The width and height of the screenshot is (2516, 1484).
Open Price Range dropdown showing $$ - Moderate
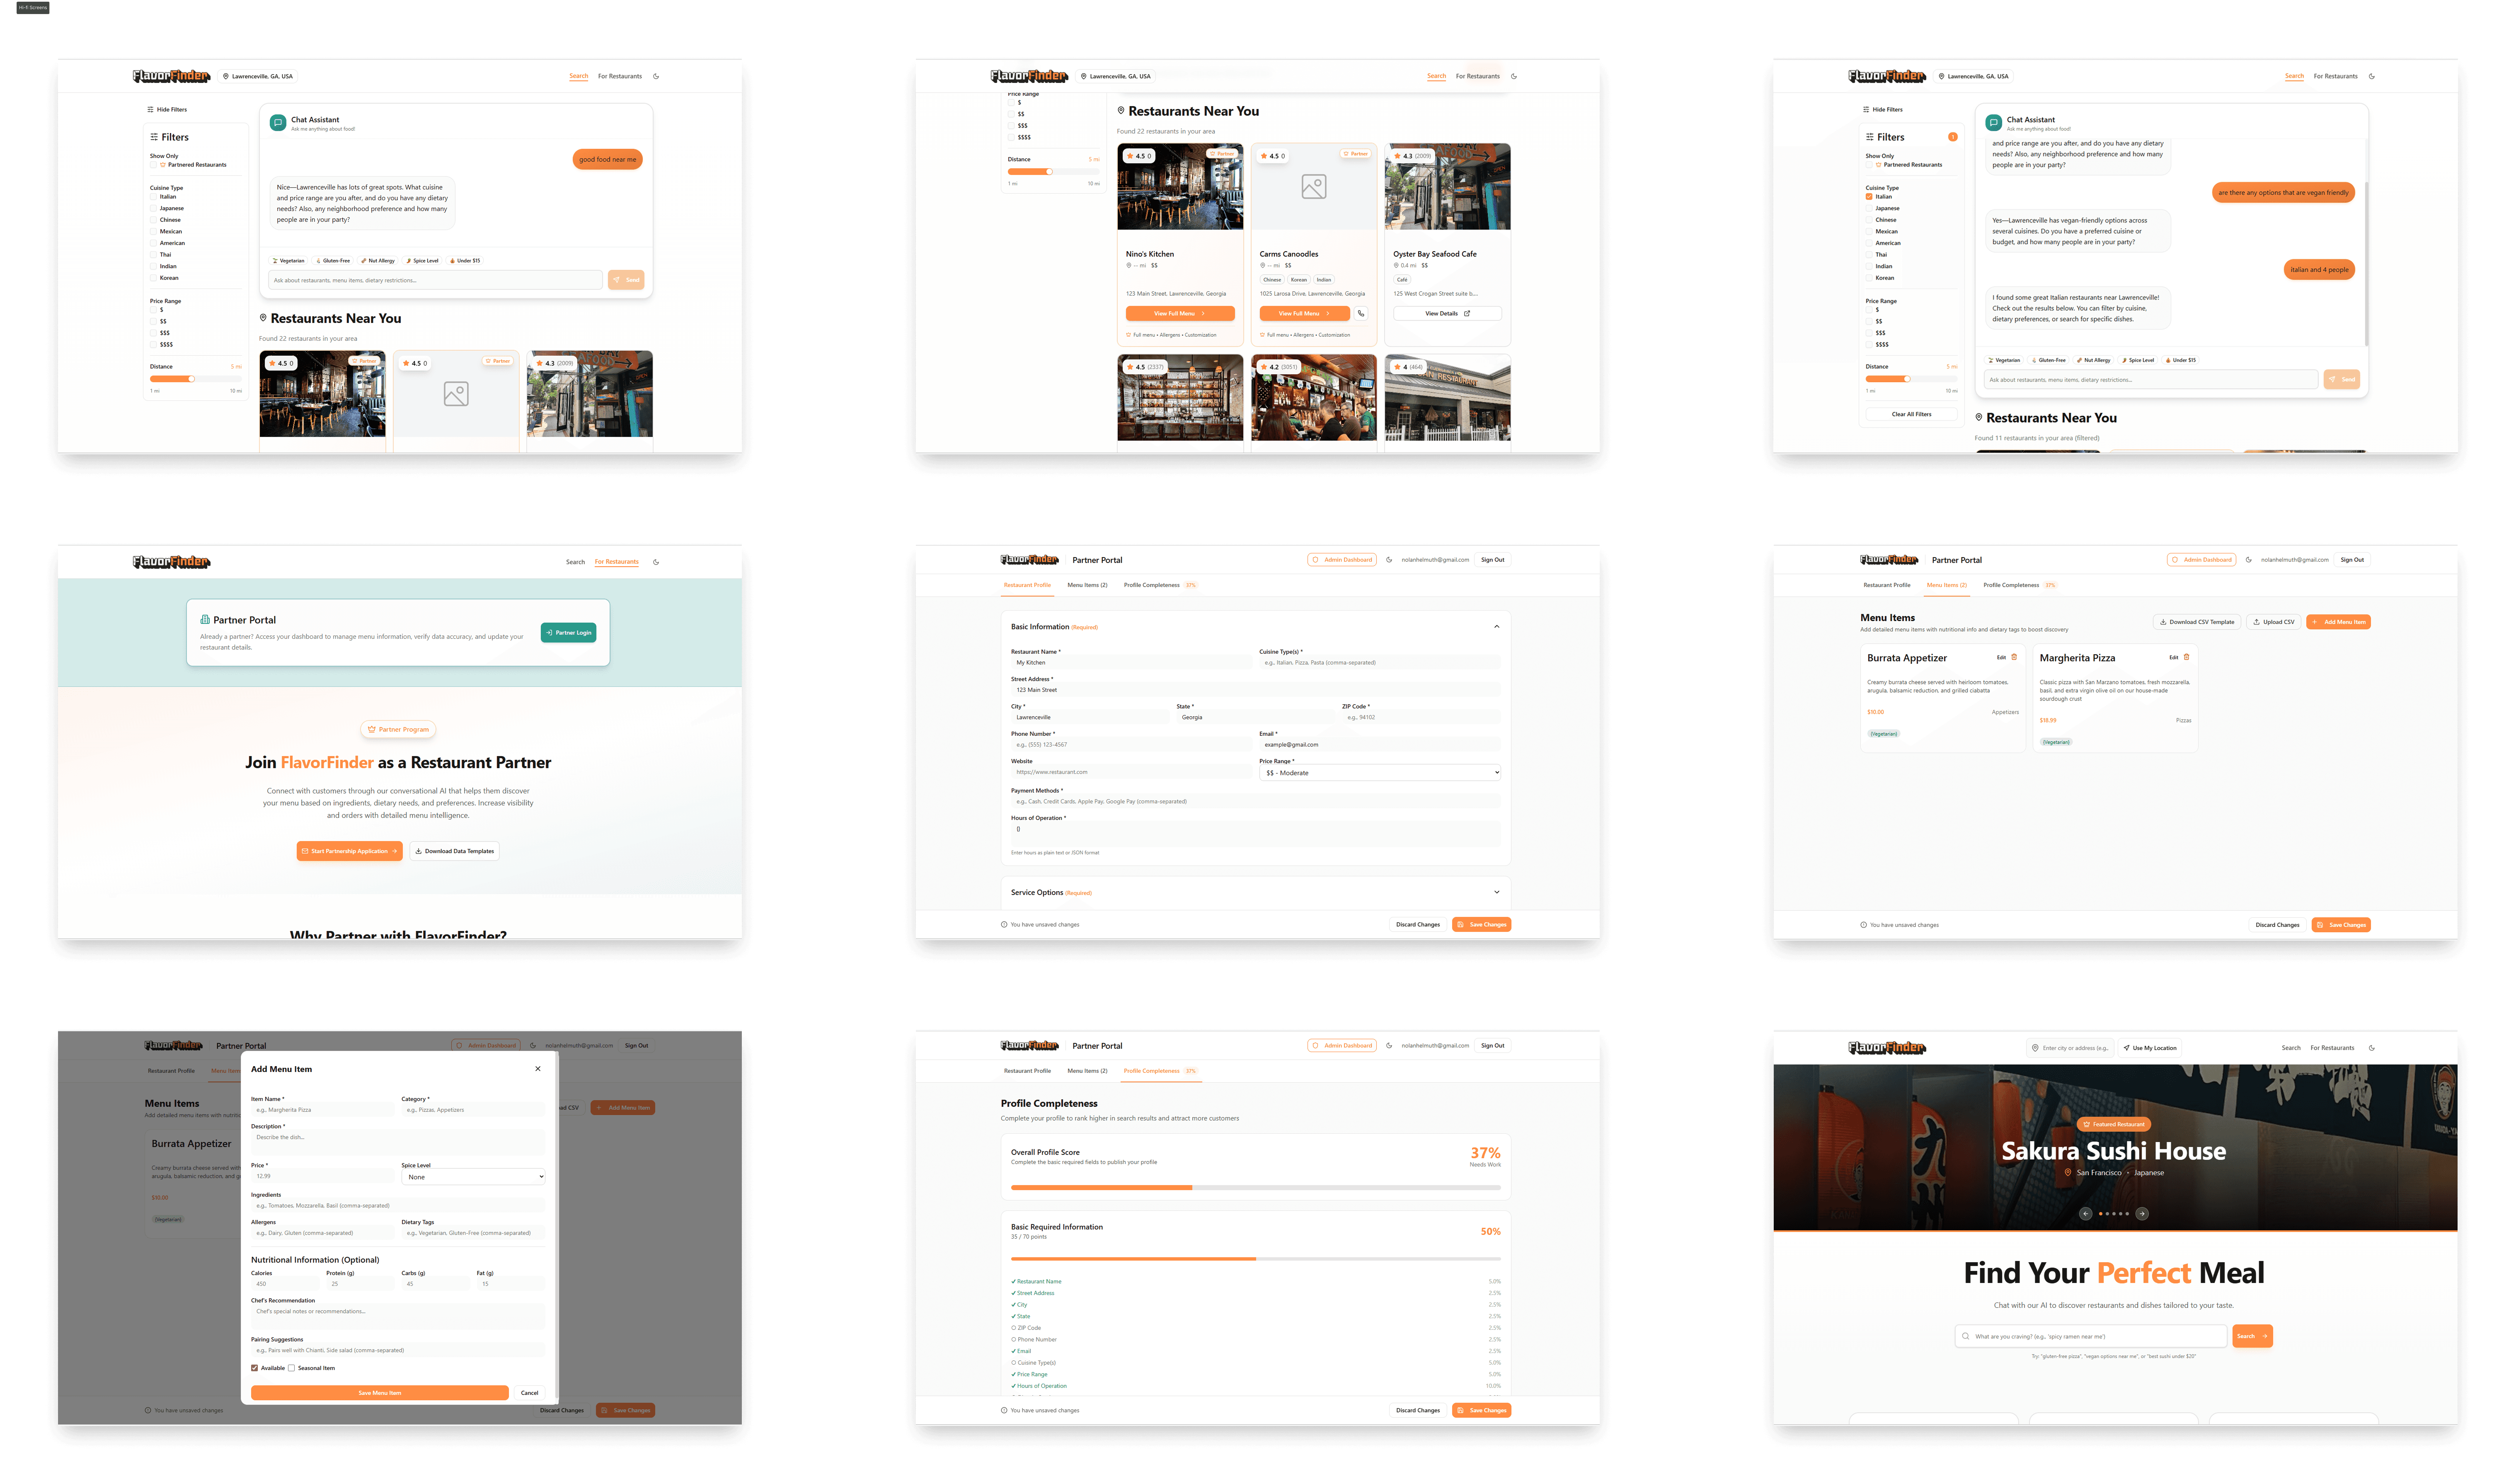[x=1380, y=773]
